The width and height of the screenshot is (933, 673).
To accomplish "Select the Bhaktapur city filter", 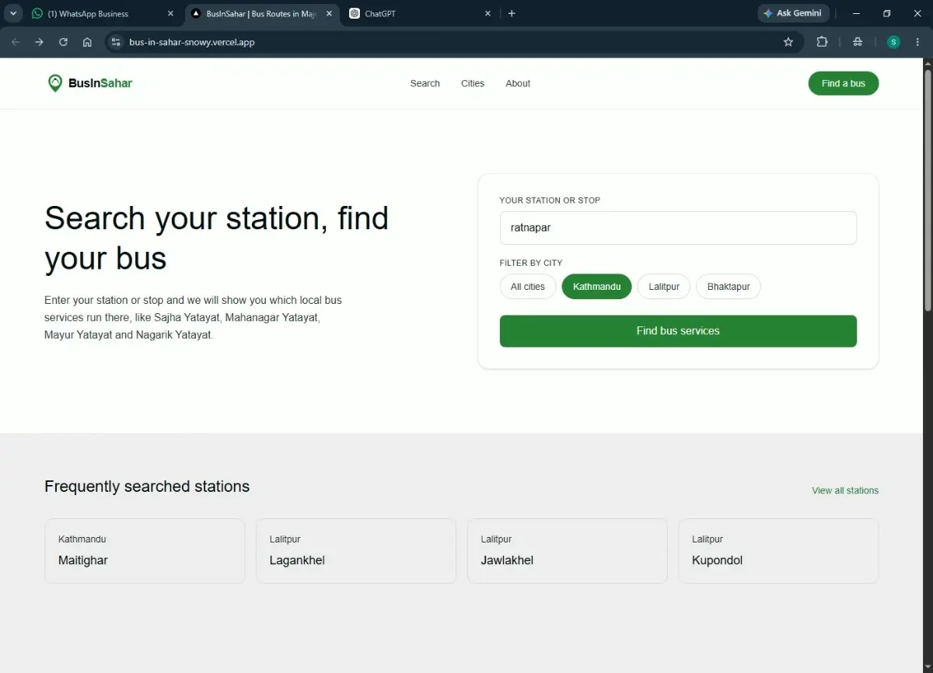I will coord(729,287).
